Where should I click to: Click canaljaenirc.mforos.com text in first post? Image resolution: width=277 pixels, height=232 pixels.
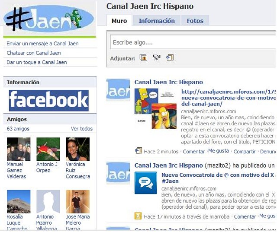[x=209, y=111]
